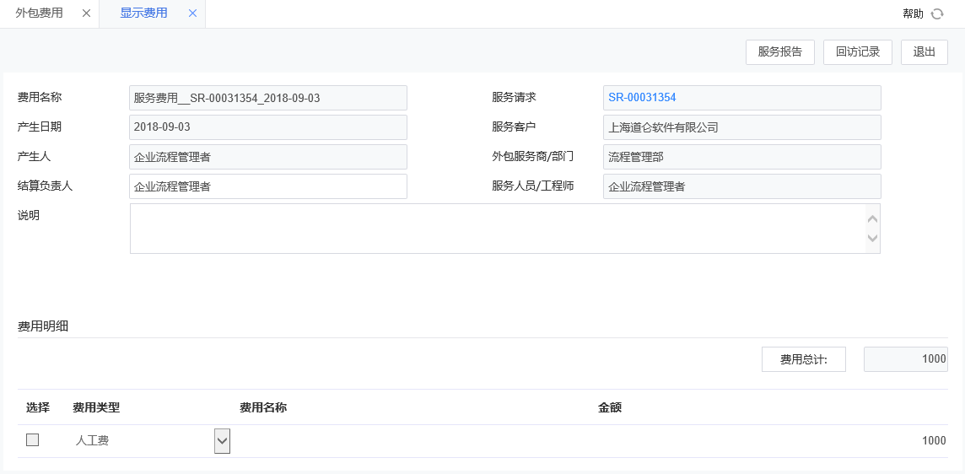Screen dimensions: 965x474
Task: Click the 费用类型 column header
Action: [x=96, y=408]
